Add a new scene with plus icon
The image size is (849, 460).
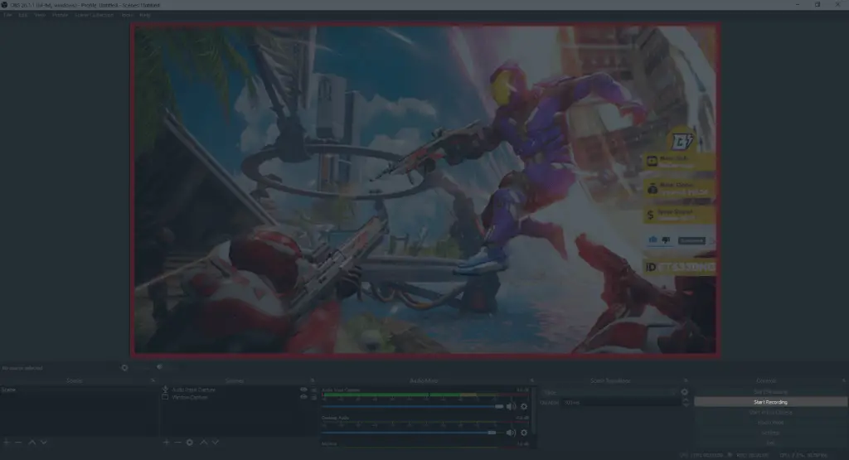(x=7, y=442)
